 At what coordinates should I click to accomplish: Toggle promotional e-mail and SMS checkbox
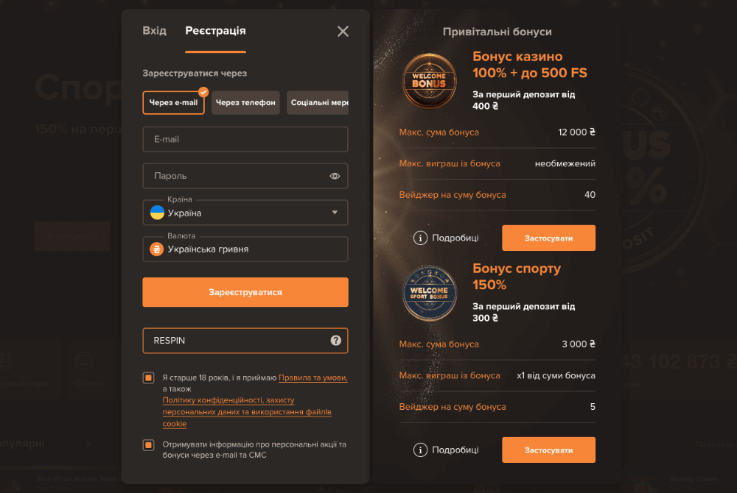click(149, 444)
